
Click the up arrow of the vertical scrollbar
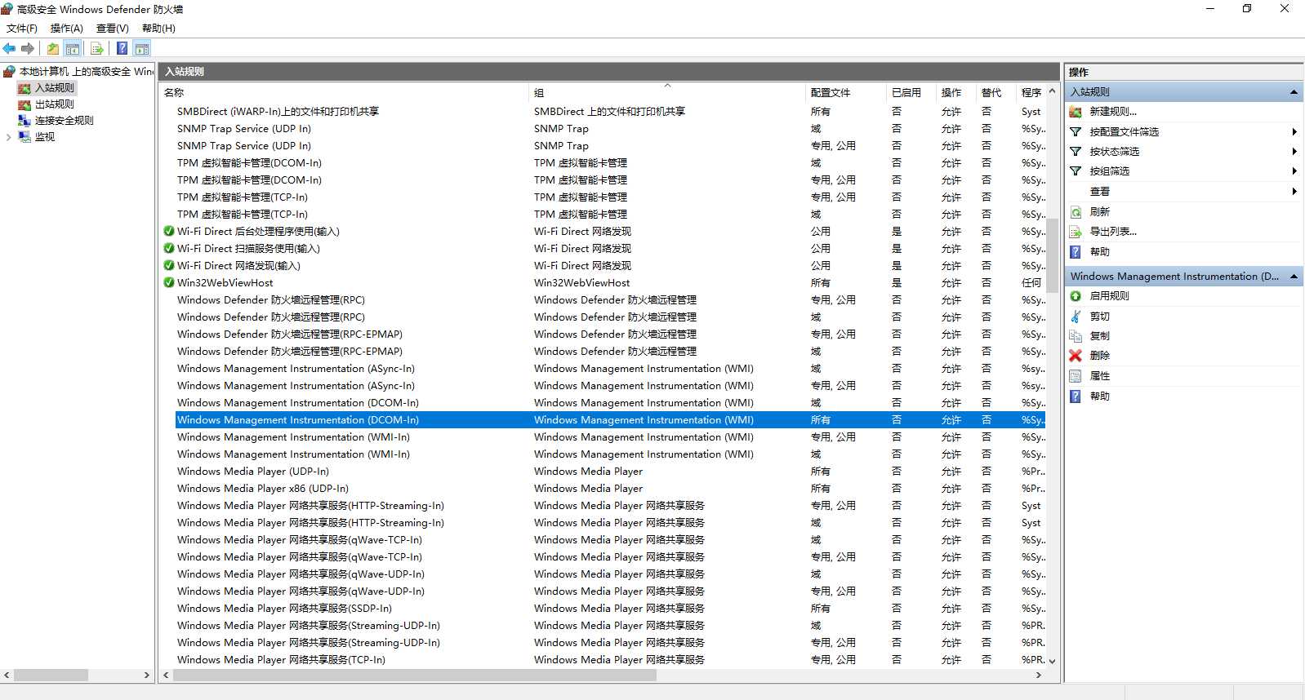coord(1052,91)
